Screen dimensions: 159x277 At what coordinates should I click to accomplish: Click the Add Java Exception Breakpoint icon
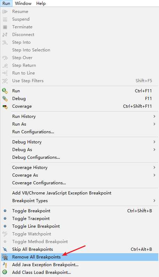[5, 265]
